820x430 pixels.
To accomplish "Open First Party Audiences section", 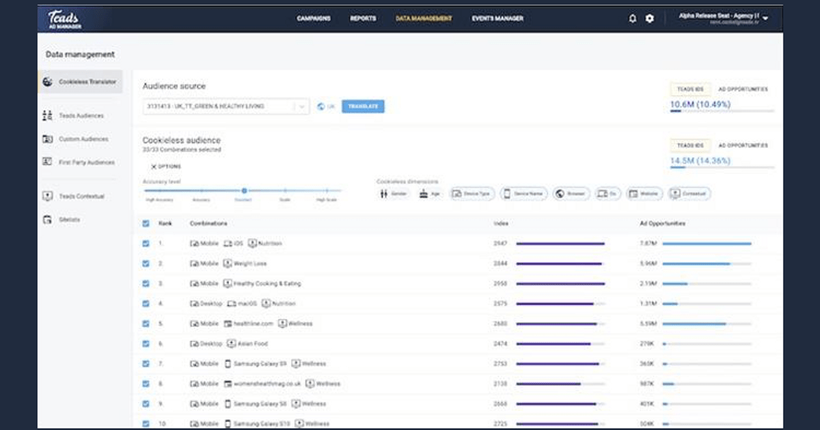I will (85, 162).
